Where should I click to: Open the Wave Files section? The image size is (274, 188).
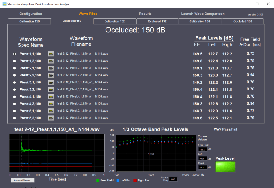tap(88, 14)
